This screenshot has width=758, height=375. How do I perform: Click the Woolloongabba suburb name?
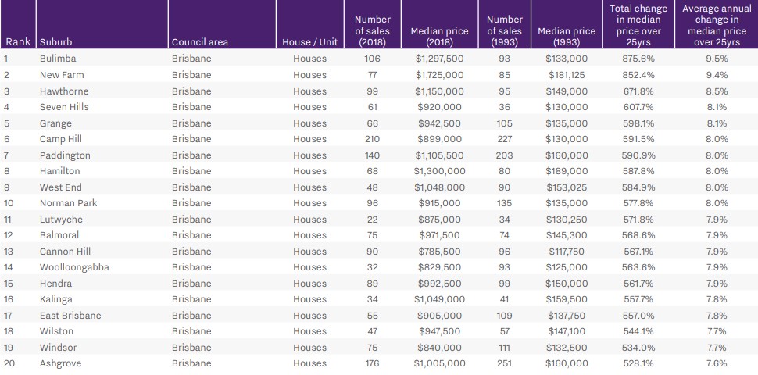tap(74, 267)
